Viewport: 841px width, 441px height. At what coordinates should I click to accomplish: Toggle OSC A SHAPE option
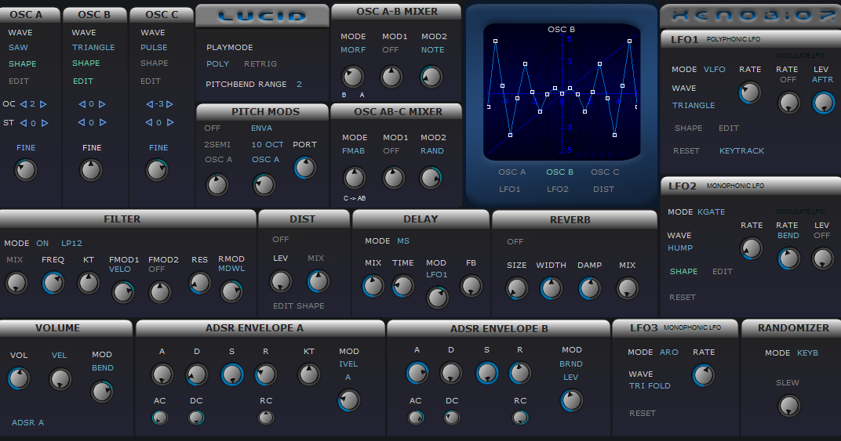point(23,63)
